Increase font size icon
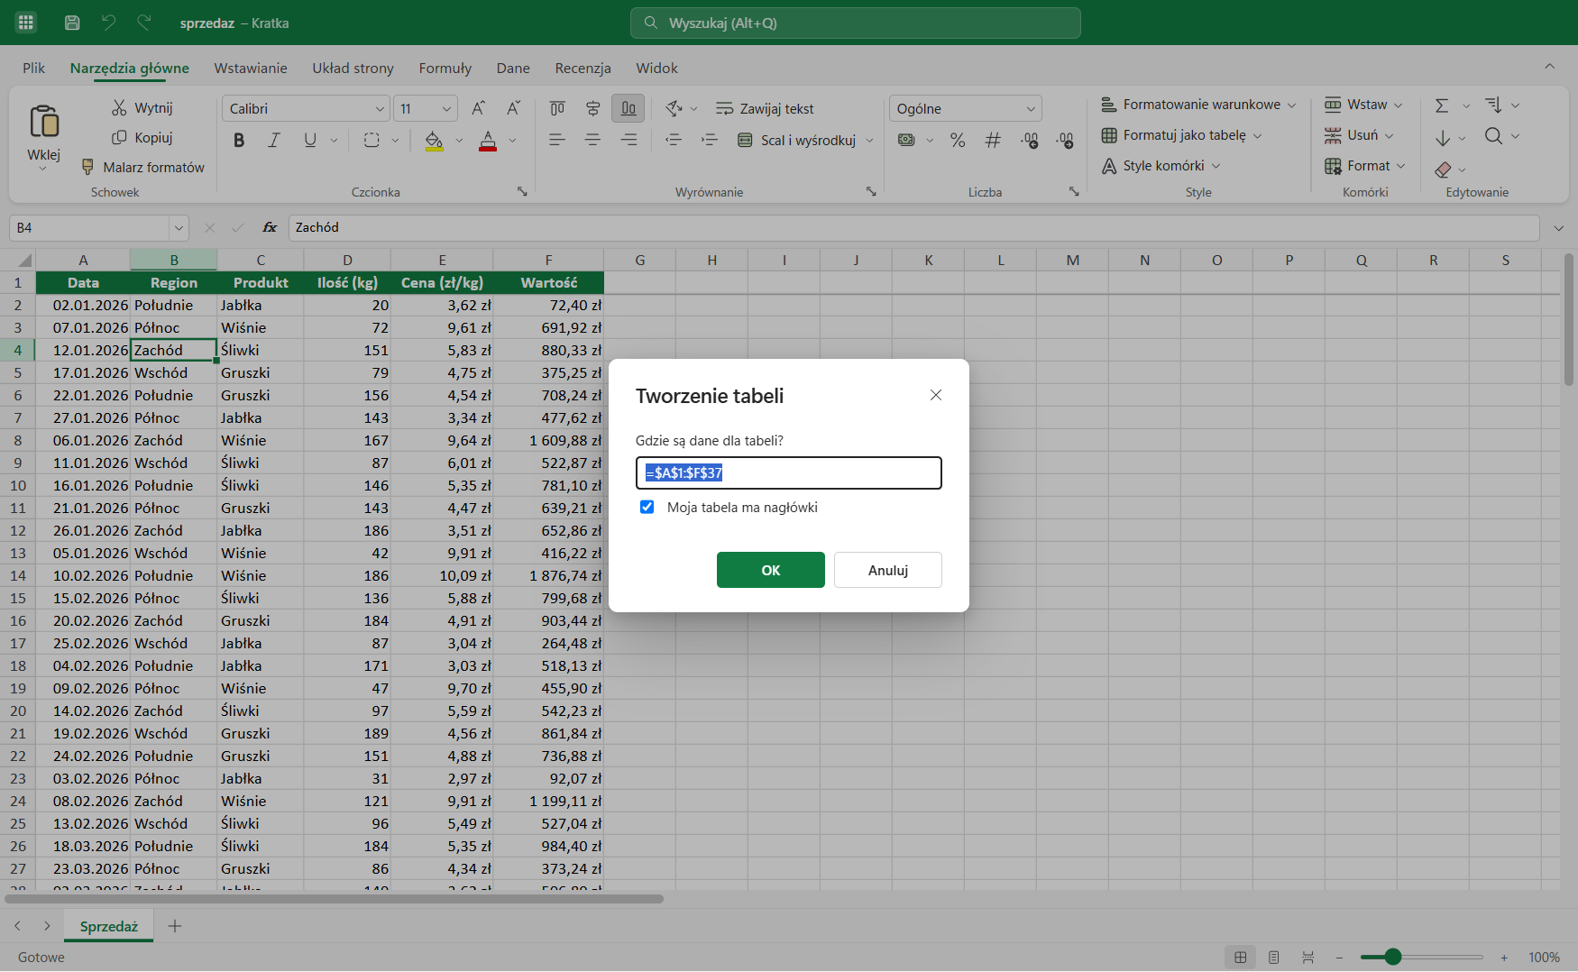Screen dimensions: 1578x972 click(479, 108)
